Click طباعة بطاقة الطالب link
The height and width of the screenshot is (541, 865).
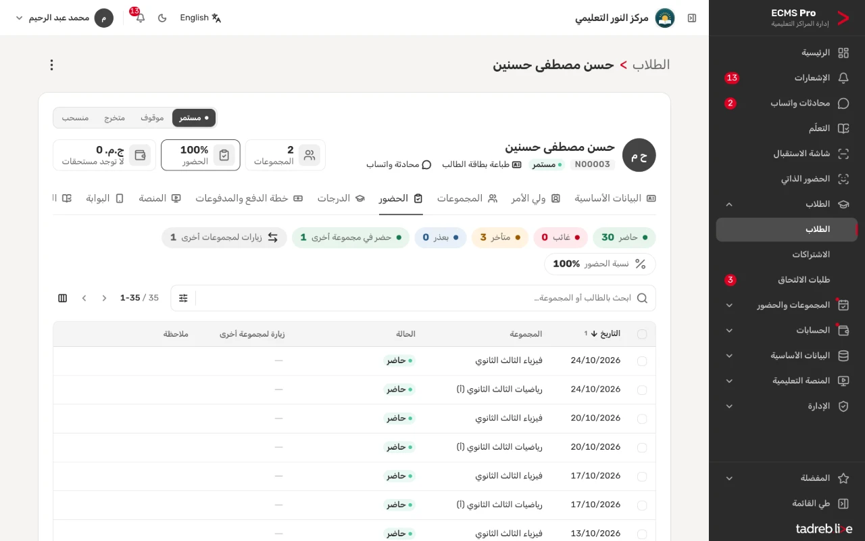coord(482,164)
